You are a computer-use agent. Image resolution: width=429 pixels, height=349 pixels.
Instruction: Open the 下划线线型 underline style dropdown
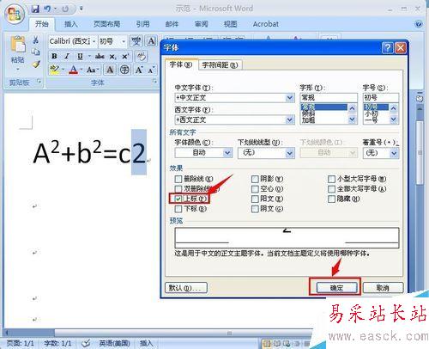click(x=290, y=153)
